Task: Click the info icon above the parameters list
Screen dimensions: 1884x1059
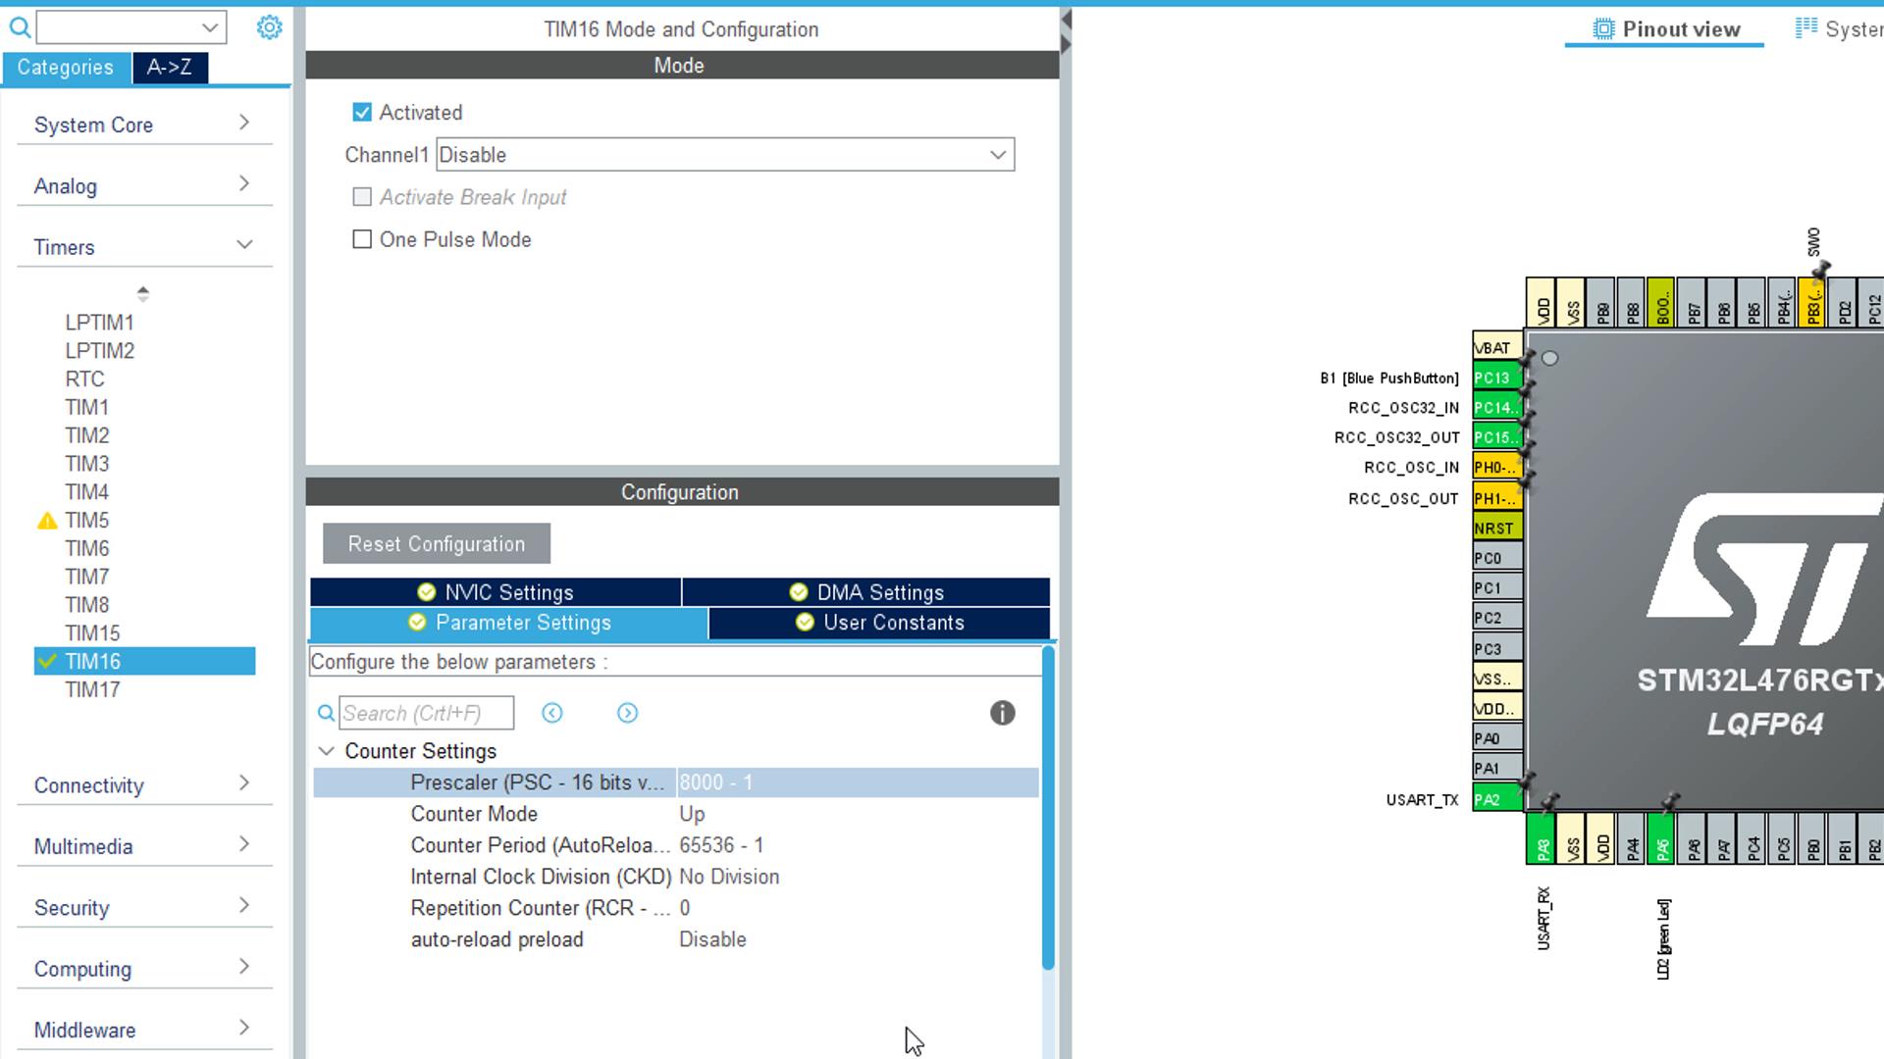Action: click(x=1002, y=713)
